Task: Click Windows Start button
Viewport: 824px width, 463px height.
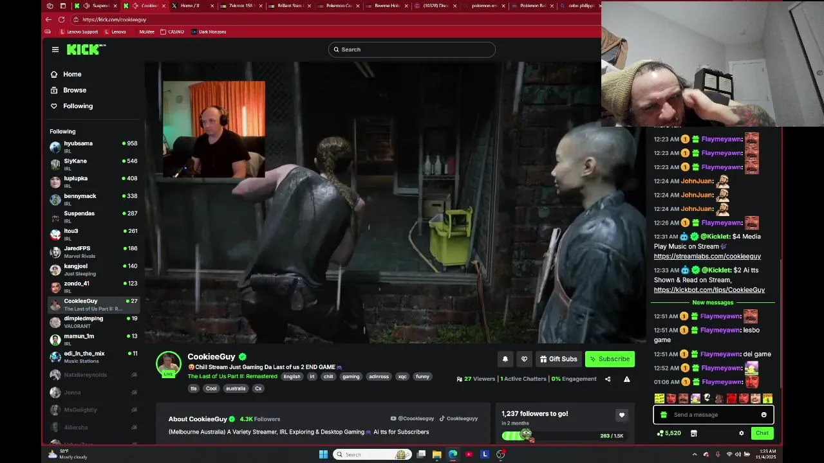Action: point(323,454)
